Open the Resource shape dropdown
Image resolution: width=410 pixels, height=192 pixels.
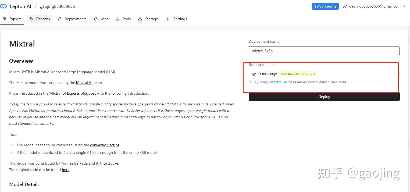[x=324, y=74]
